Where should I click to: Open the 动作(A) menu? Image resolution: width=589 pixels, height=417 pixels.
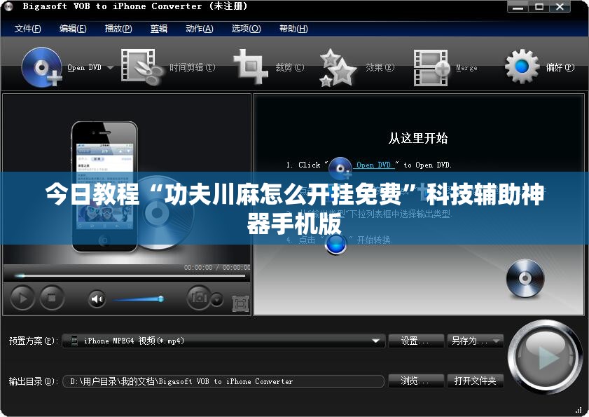pyautogui.click(x=200, y=29)
